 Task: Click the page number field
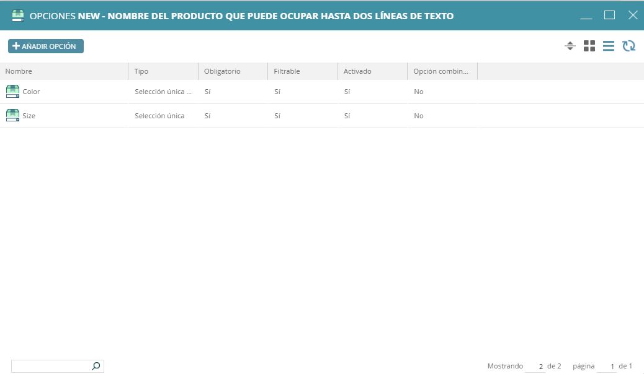607,367
